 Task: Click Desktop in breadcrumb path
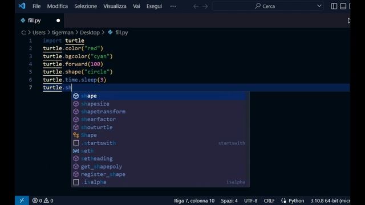[x=90, y=32]
